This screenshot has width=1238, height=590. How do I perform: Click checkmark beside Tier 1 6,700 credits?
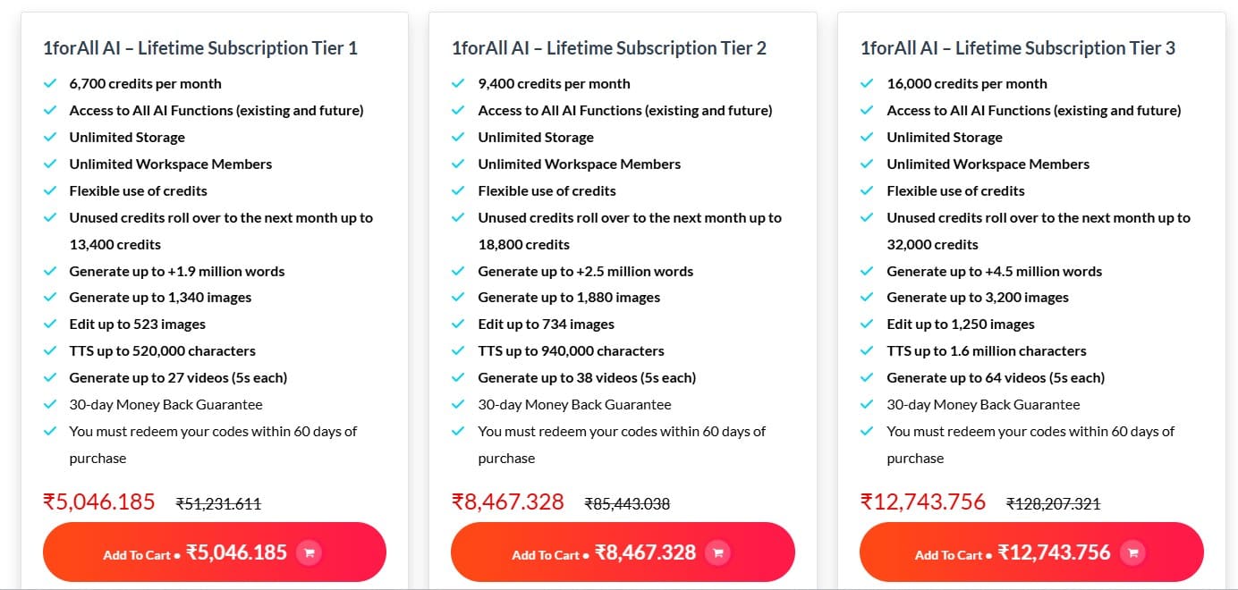pyautogui.click(x=50, y=84)
